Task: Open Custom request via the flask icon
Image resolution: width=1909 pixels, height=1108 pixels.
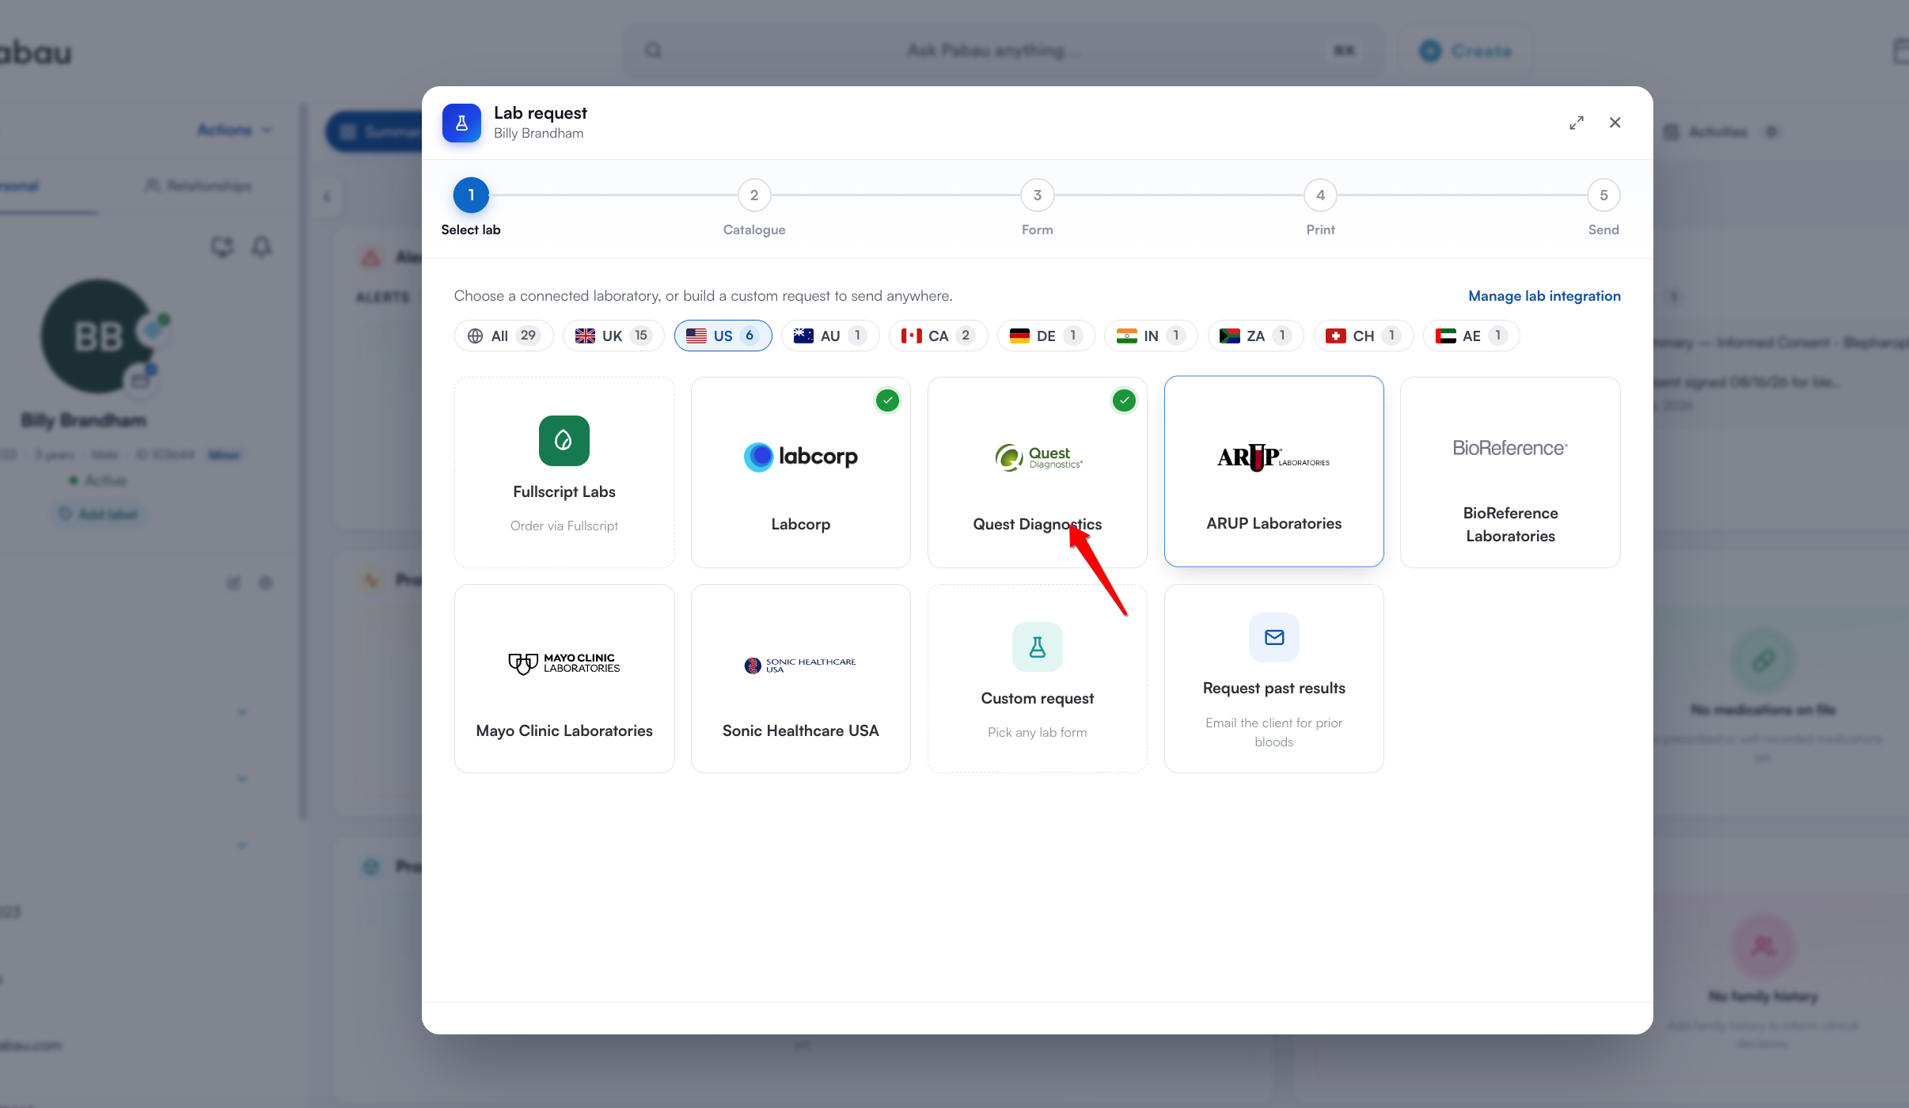Action: tap(1038, 647)
